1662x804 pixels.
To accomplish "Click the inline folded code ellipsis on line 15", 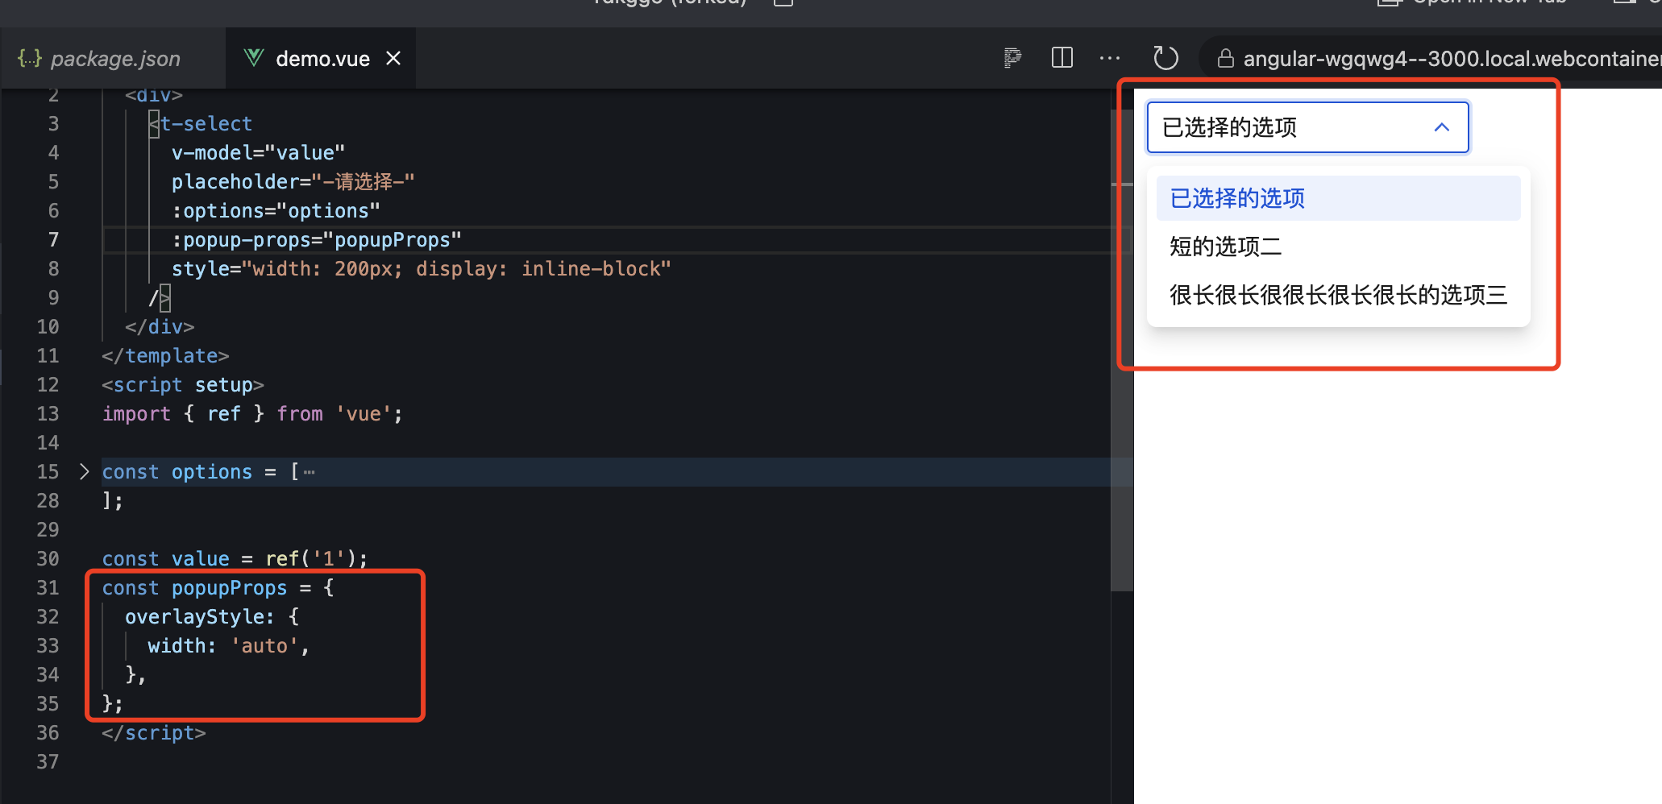I will [307, 470].
